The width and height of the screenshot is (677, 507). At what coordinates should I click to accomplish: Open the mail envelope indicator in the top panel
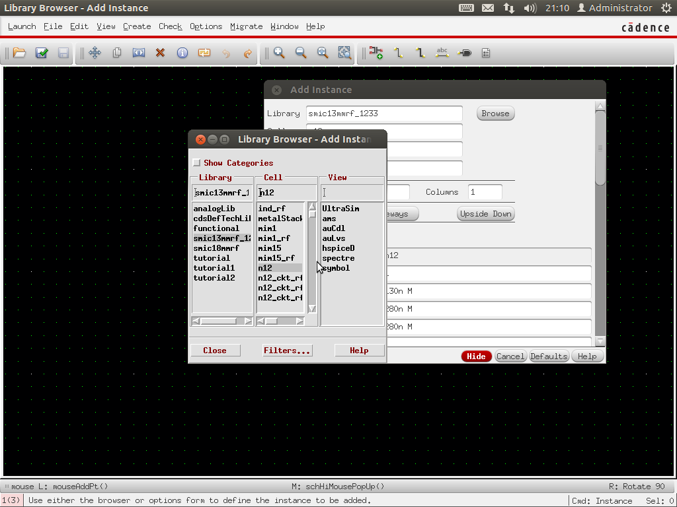[488, 8]
